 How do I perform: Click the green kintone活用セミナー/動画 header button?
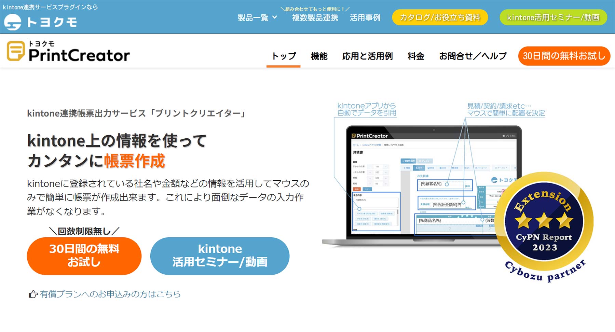553,17
